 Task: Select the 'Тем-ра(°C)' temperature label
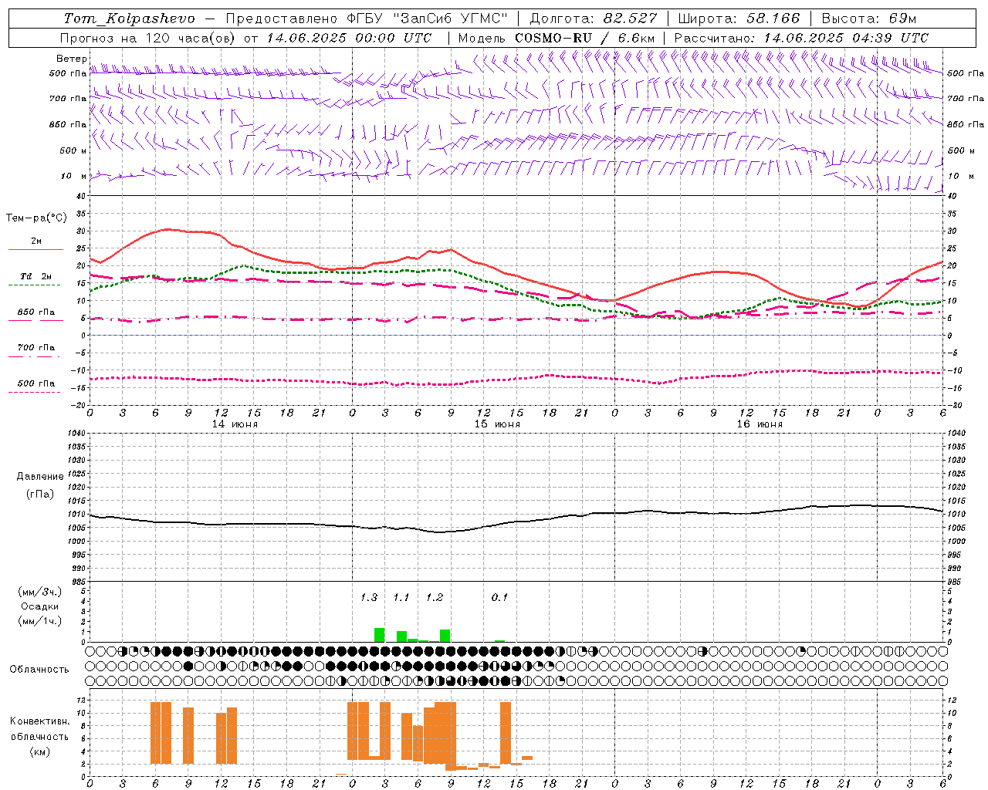pyautogui.click(x=36, y=218)
